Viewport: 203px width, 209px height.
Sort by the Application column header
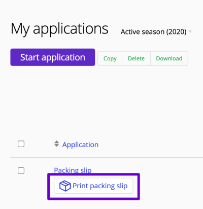(80, 145)
